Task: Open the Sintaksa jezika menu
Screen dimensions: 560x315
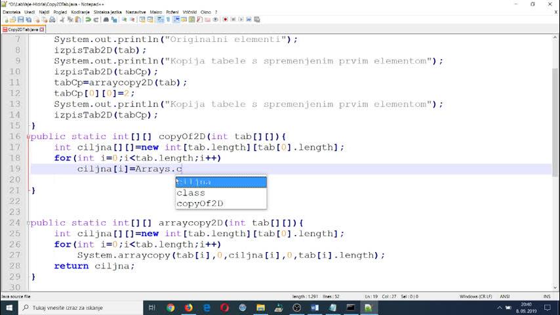Action: (108, 12)
